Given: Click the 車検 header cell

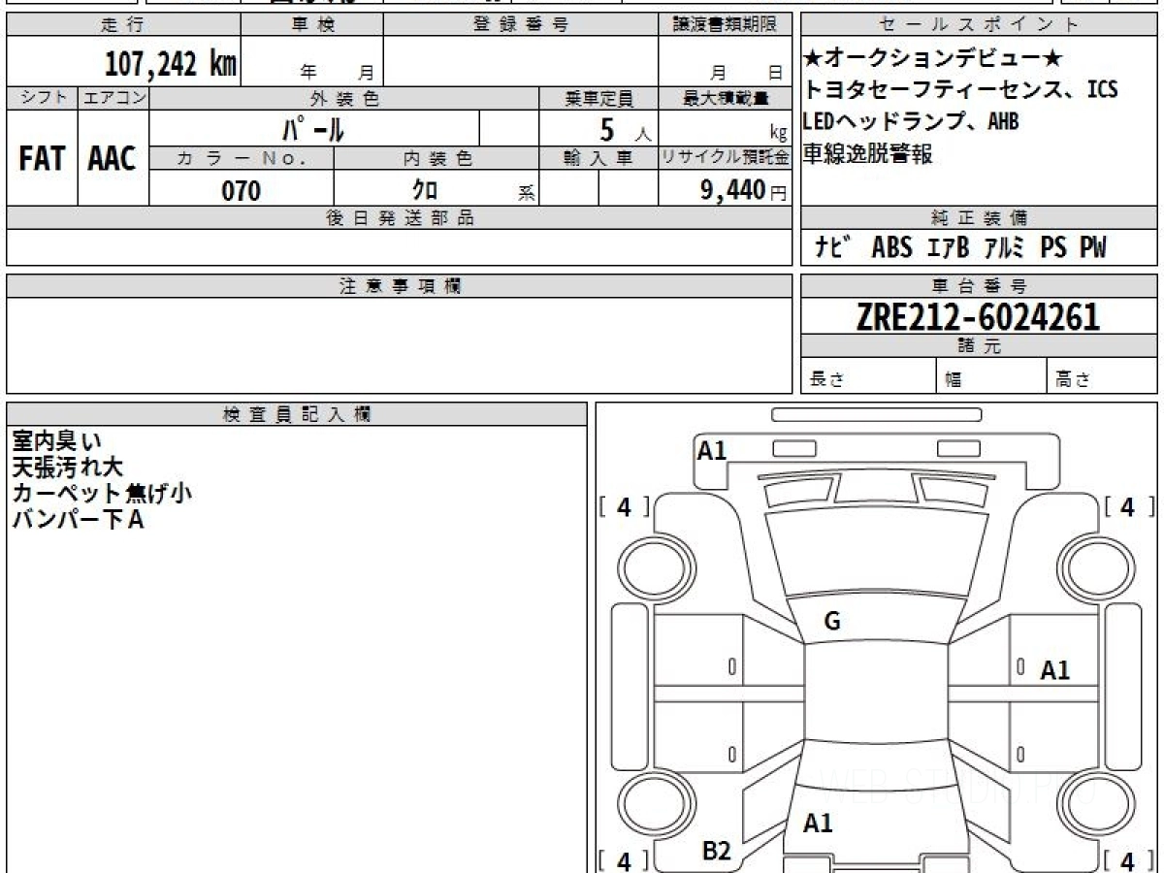Looking at the screenshot, I should [x=312, y=25].
